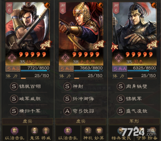
Task: Click the 吴 faction badge on Taishi Ci's card
Action: pyautogui.click(x=65, y=58)
